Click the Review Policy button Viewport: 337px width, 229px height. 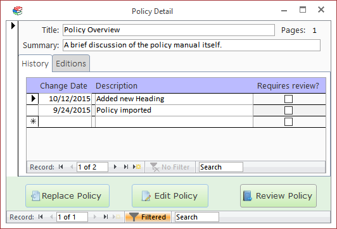[278, 195]
